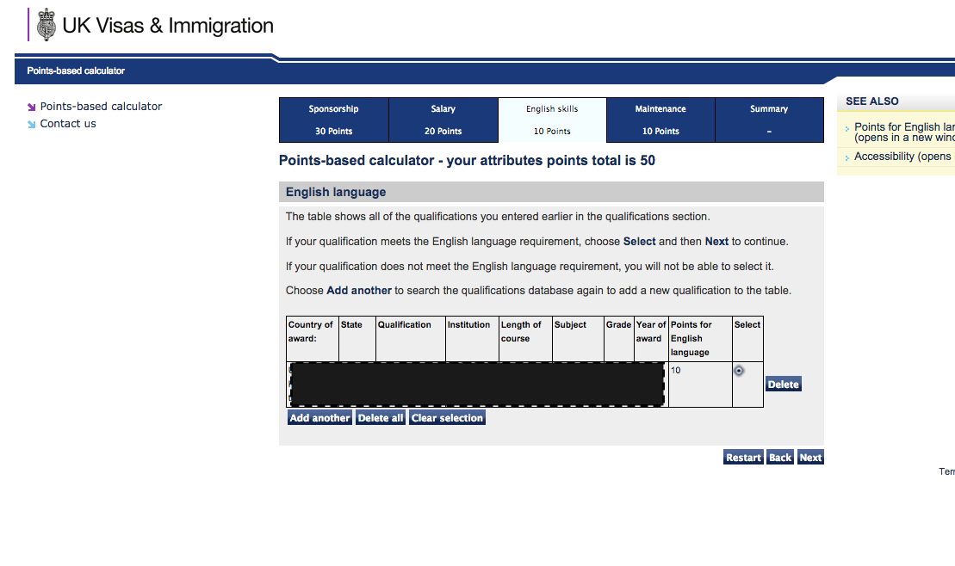Click bullet arrow next to Points for English
The width and height of the screenshot is (955, 566).
(847, 129)
